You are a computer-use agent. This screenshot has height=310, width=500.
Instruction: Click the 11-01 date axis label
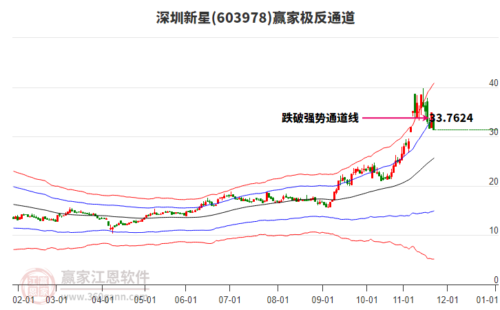click(404, 300)
